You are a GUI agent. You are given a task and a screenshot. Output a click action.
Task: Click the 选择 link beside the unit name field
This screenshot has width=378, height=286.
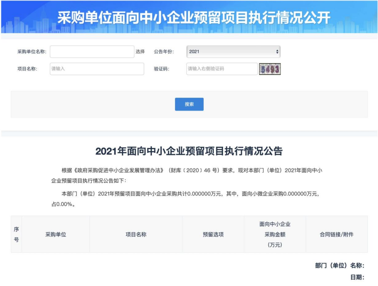click(140, 52)
